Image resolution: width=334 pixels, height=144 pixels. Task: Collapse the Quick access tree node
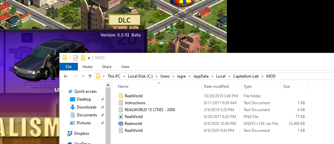click(63, 91)
